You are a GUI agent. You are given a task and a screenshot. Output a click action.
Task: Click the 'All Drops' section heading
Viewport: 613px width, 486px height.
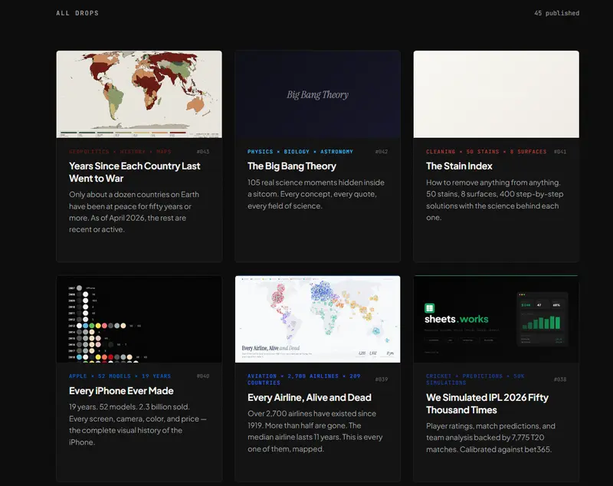point(77,13)
